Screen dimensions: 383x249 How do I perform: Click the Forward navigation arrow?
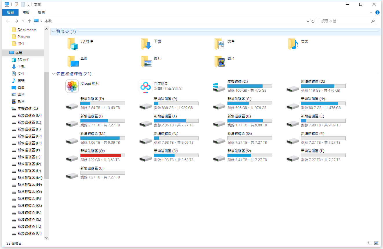tap(16, 21)
